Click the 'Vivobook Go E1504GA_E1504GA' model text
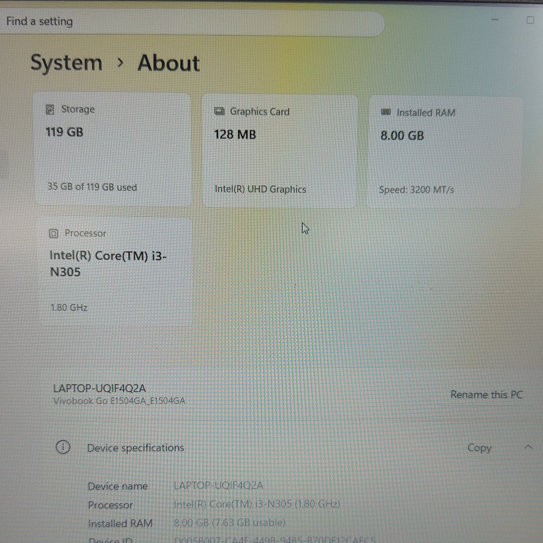This screenshot has width=543, height=543. [119, 401]
